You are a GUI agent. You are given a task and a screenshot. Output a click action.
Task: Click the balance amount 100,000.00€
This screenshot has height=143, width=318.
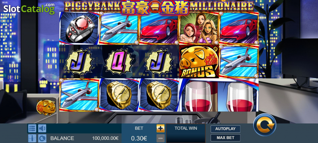(105, 138)
